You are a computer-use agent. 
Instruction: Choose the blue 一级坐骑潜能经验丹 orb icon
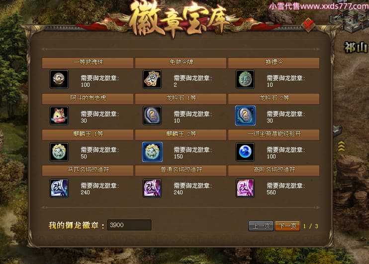(x=245, y=152)
